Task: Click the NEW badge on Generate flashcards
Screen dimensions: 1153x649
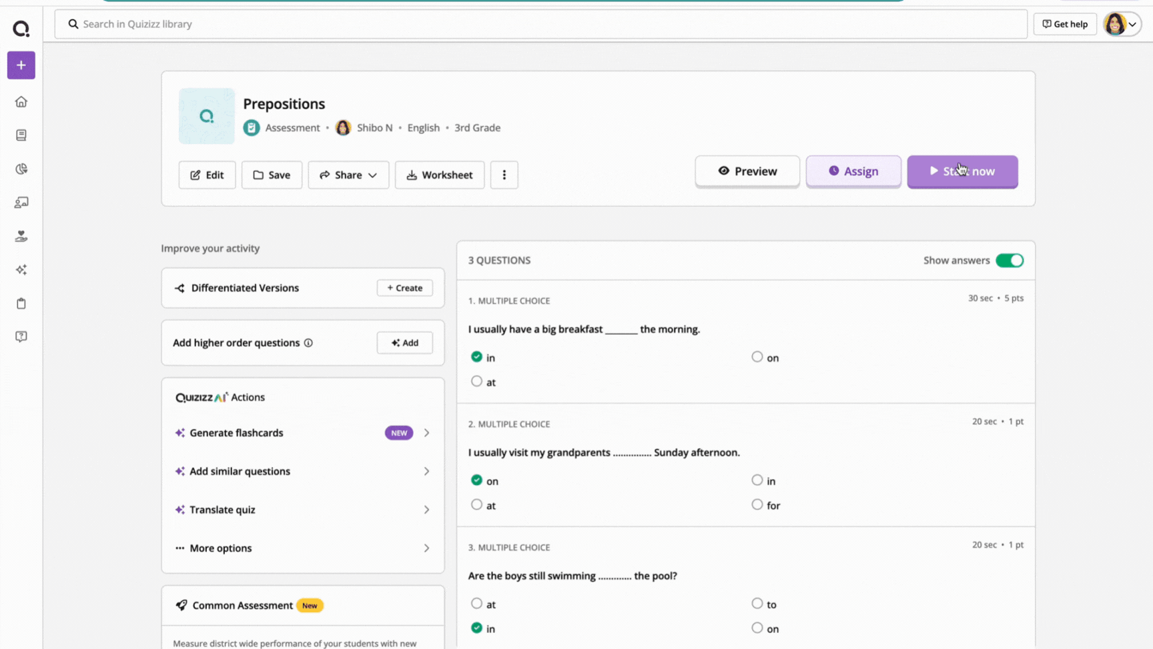Action: [x=399, y=433]
